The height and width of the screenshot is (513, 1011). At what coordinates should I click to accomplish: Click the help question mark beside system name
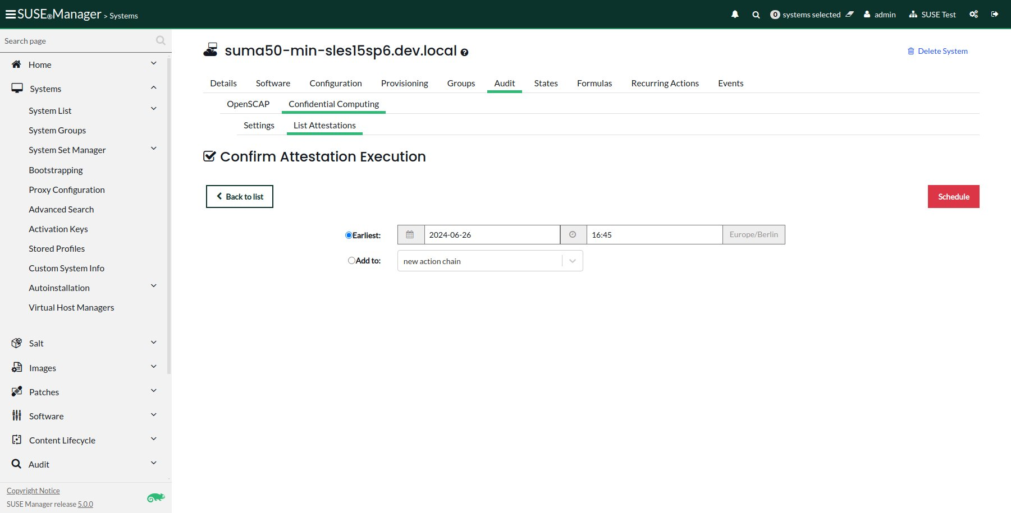coord(464,52)
